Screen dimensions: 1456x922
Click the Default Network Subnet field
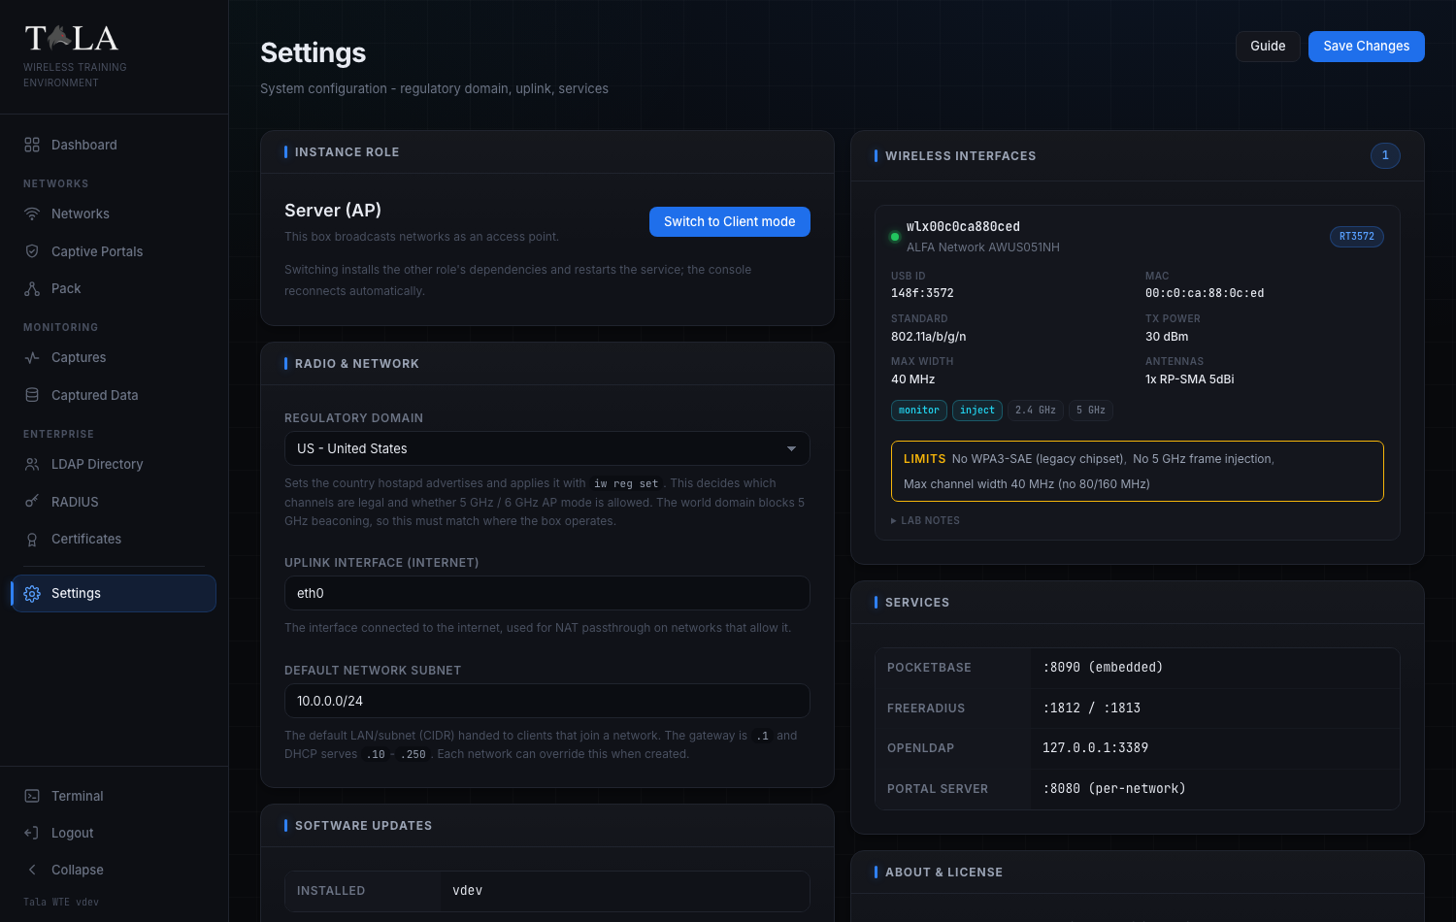click(547, 701)
